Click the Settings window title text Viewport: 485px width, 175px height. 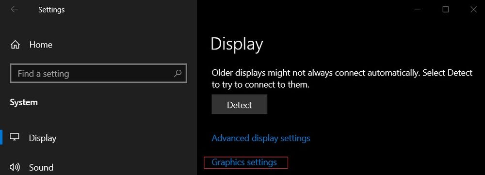51,10
